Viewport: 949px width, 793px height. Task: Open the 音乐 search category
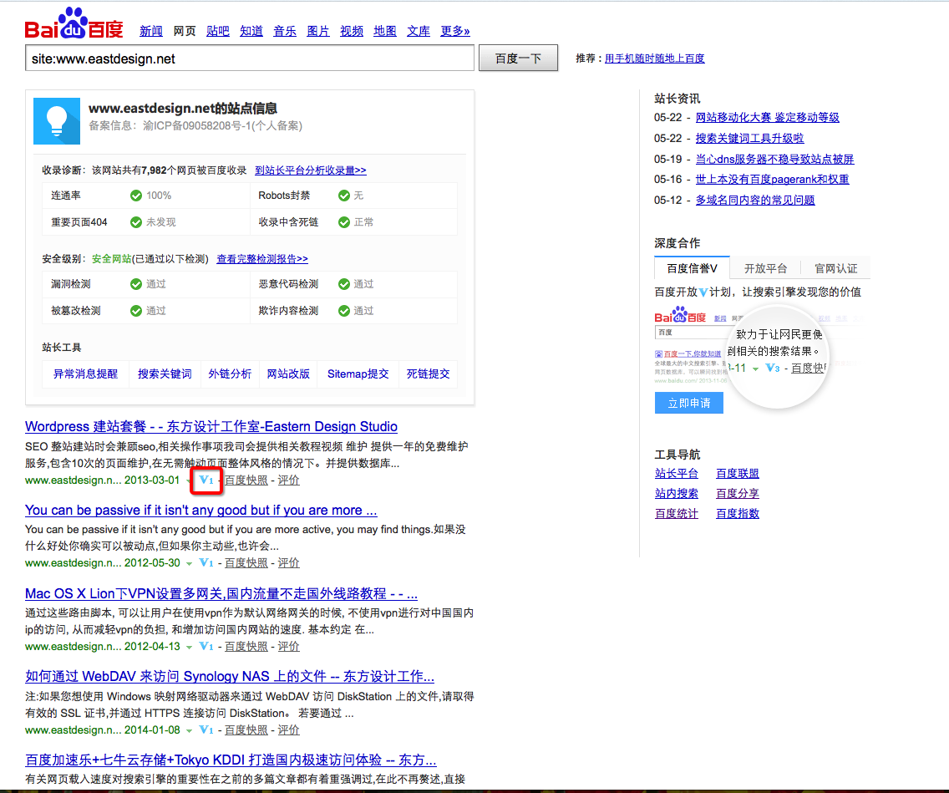click(285, 31)
